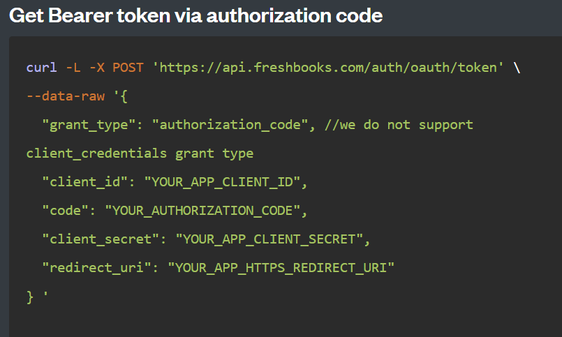Screen dimensions: 562x337
Task: Click the "client_credentials grant type" comment line
Action: pyautogui.click(x=140, y=153)
